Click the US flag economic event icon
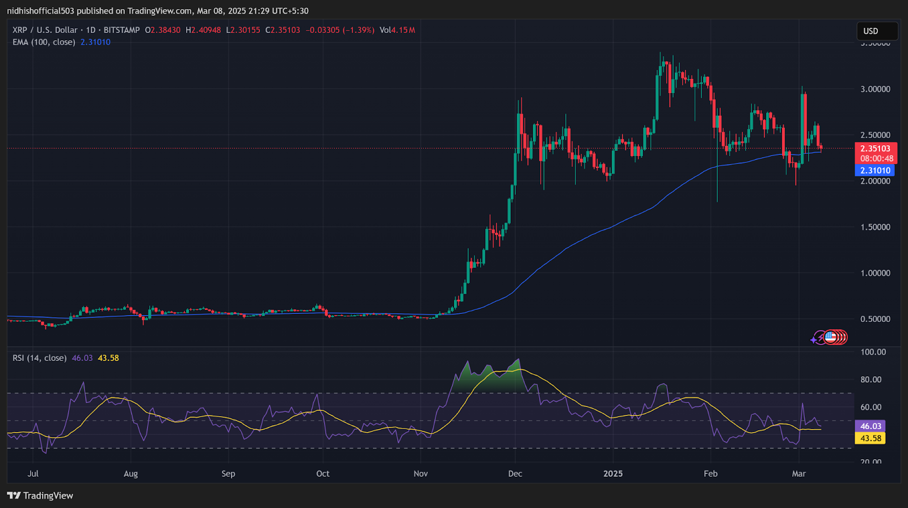This screenshot has width=908, height=508. pos(830,337)
